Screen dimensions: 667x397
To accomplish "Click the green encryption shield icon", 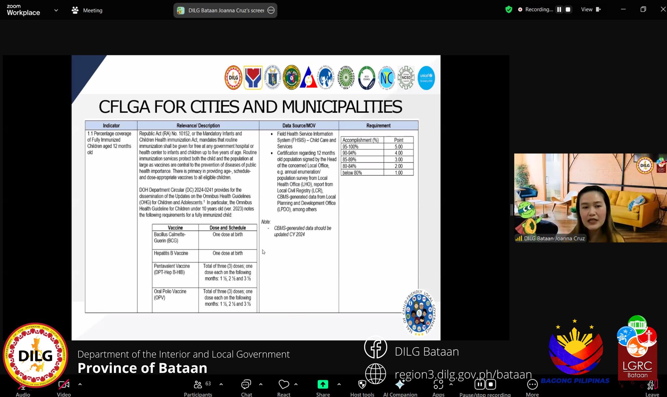I will pos(509,9).
